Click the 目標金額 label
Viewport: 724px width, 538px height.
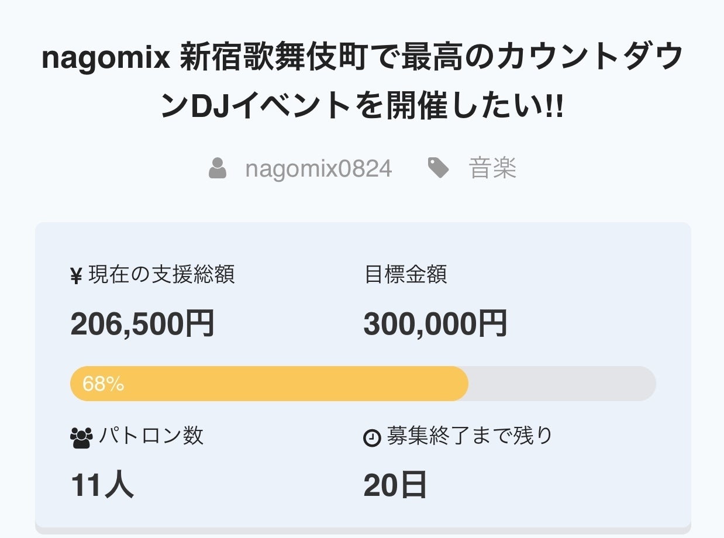coord(405,274)
